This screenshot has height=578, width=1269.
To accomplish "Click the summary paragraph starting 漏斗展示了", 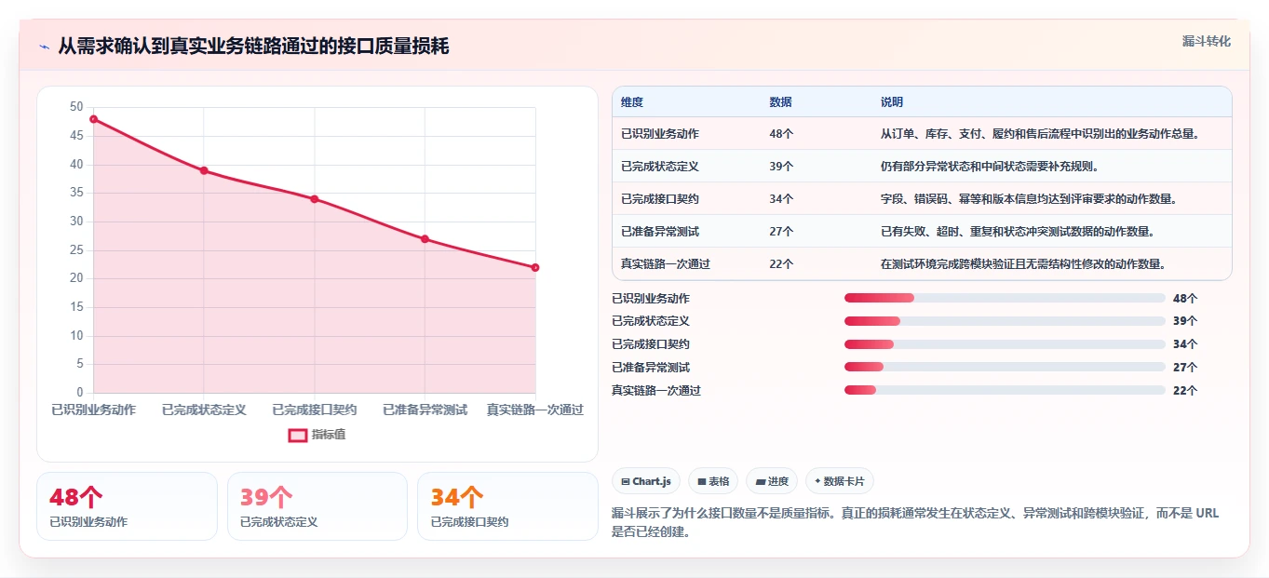I will click(x=915, y=522).
